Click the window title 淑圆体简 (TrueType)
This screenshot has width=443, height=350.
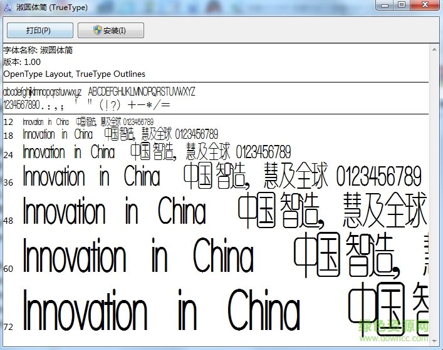click(x=52, y=7)
